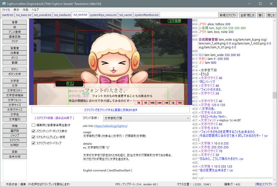Insert a 背景音 command
The height and width of the screenshot is (187, 277).
tap(15, 48)
